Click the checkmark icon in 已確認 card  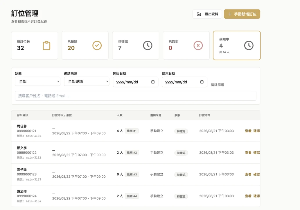pyautogui.click(x=97, y=46)
